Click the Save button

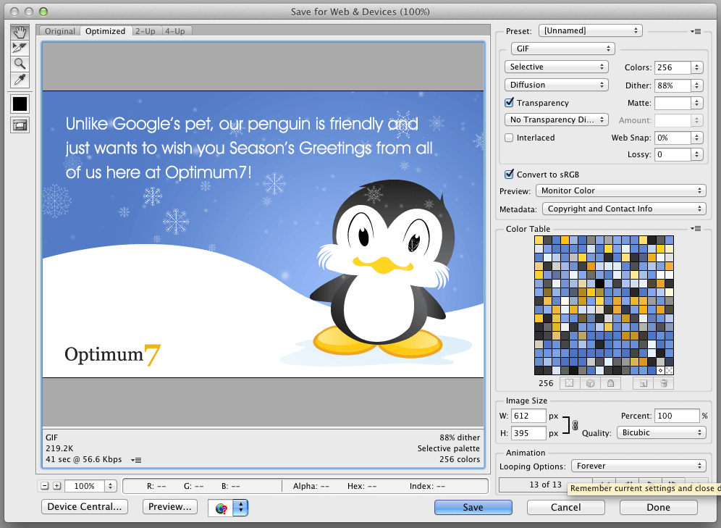click(x=473, y=507)
